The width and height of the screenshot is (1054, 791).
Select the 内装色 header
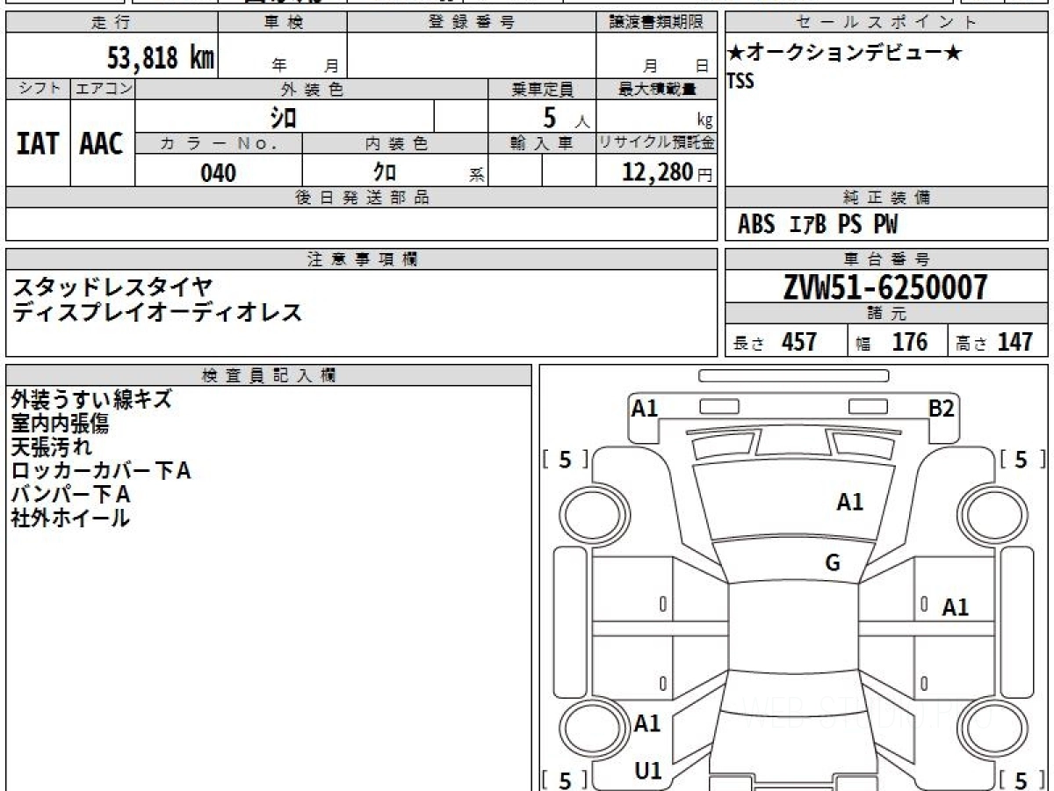coord(395,144)
